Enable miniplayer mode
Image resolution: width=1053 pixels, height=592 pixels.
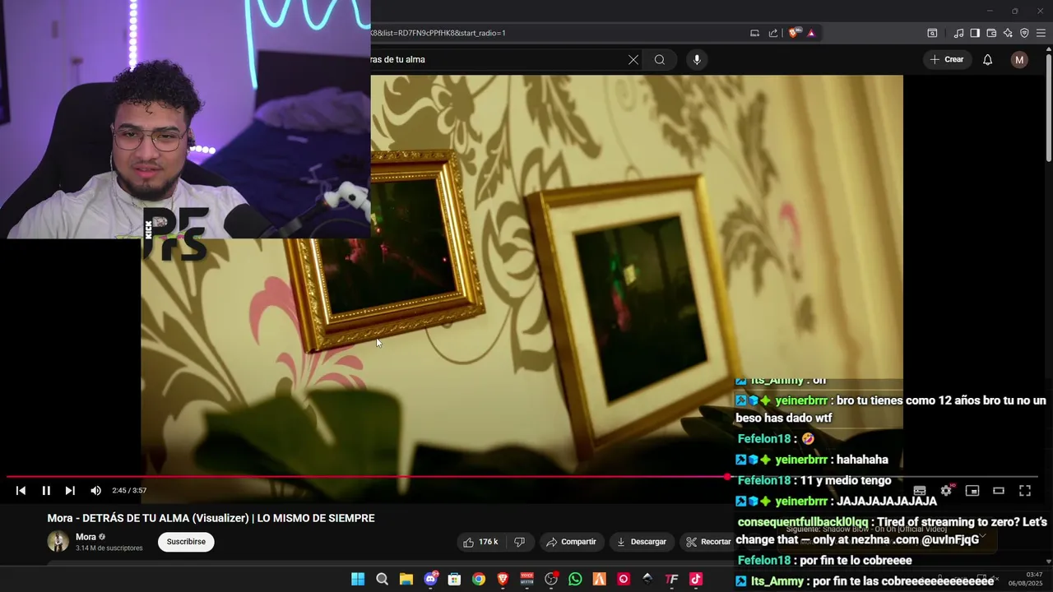pos(972,491)
